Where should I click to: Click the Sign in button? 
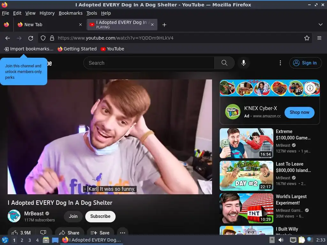[305, 63]
